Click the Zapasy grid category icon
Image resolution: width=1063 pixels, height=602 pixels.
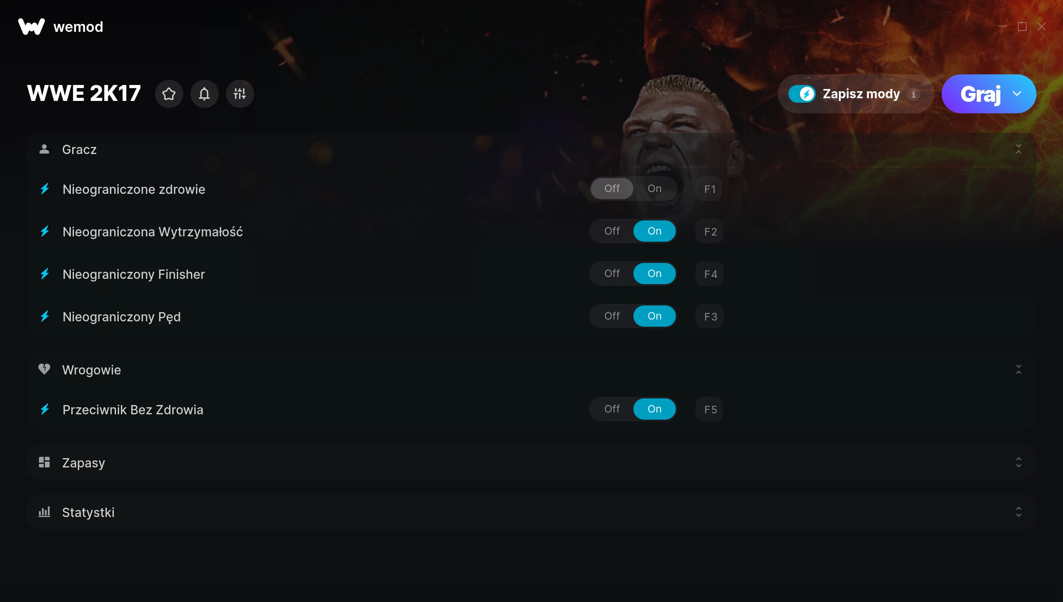coord(44,463)
